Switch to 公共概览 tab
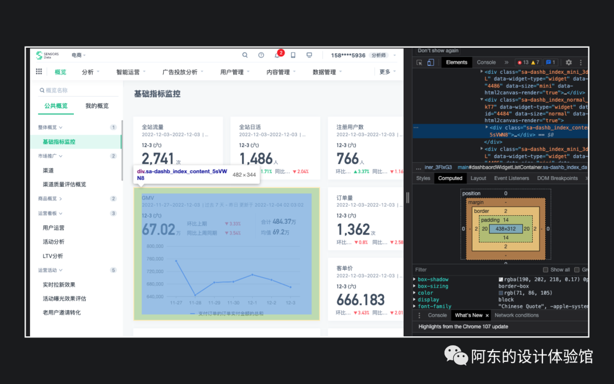Viewport: 614px width, 384px height. (56, 106)
